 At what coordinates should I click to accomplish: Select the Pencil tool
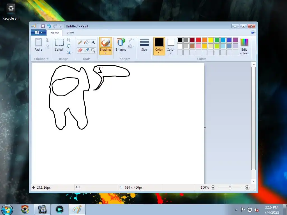(x=80, y=43)
